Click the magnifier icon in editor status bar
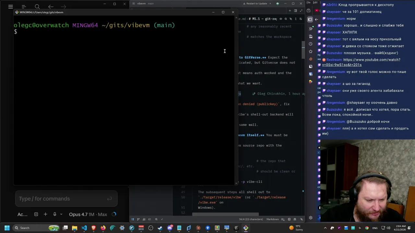This screenshot has width=415, height=233. click(x=156, y=219)
